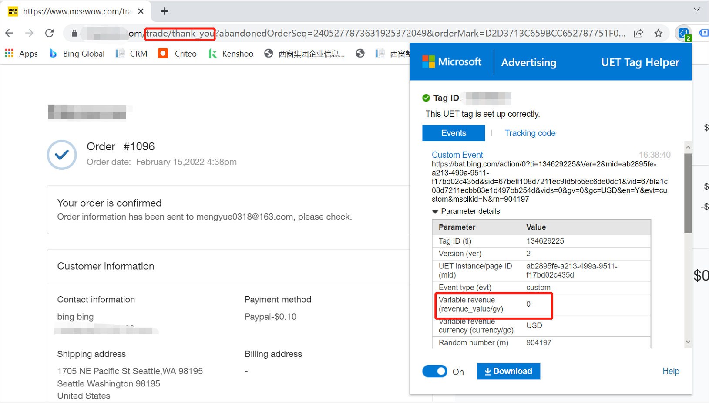Reload the current page

pos(50,33)
